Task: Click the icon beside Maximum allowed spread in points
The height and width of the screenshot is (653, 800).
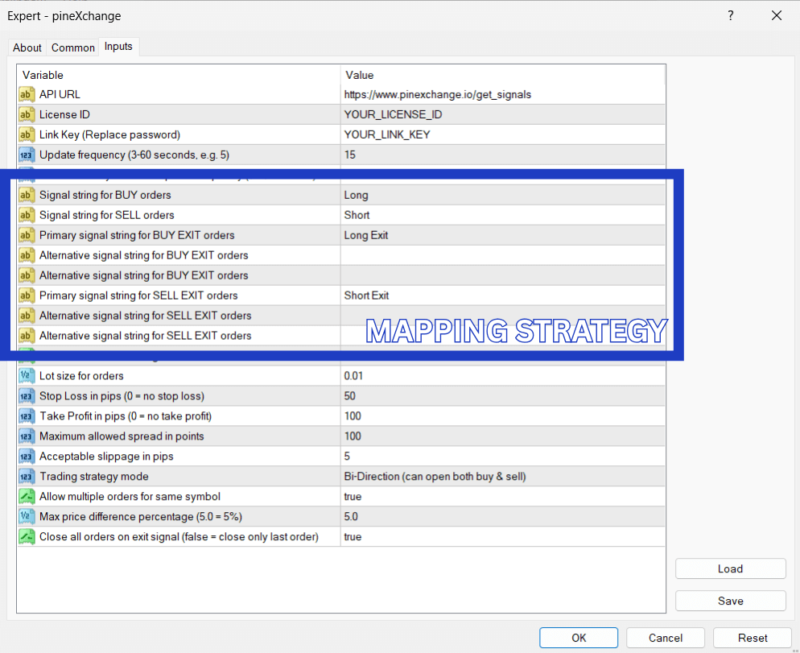Action: (26, 436)
